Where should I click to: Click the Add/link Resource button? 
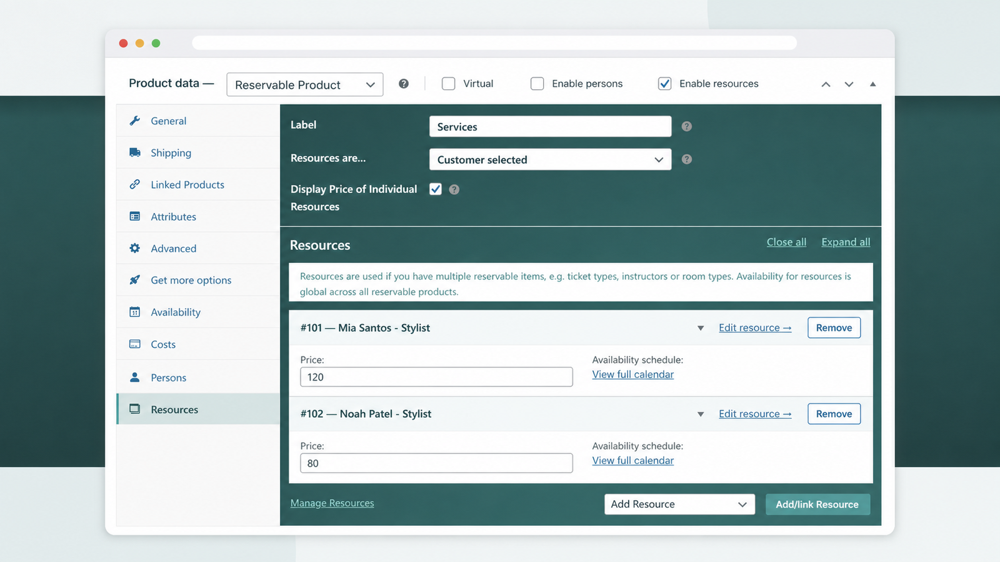[817, 505]
